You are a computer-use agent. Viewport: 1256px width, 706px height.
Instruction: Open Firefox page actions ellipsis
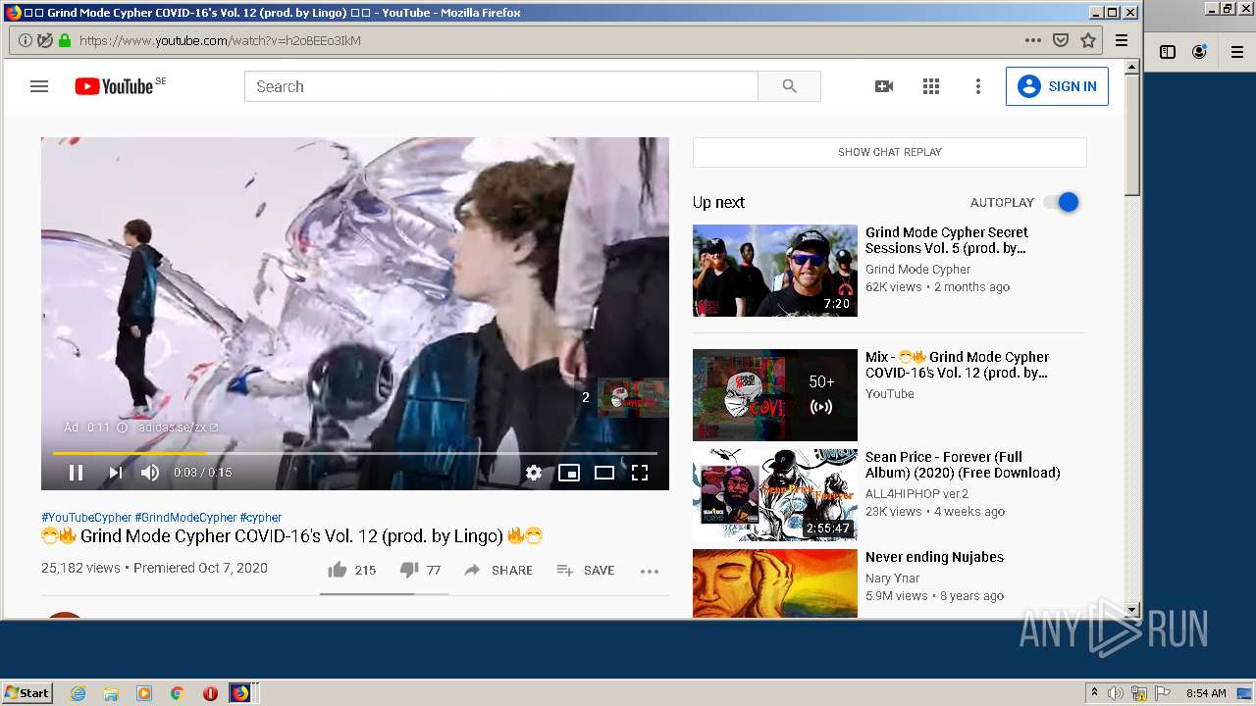tap(1032, 40)
